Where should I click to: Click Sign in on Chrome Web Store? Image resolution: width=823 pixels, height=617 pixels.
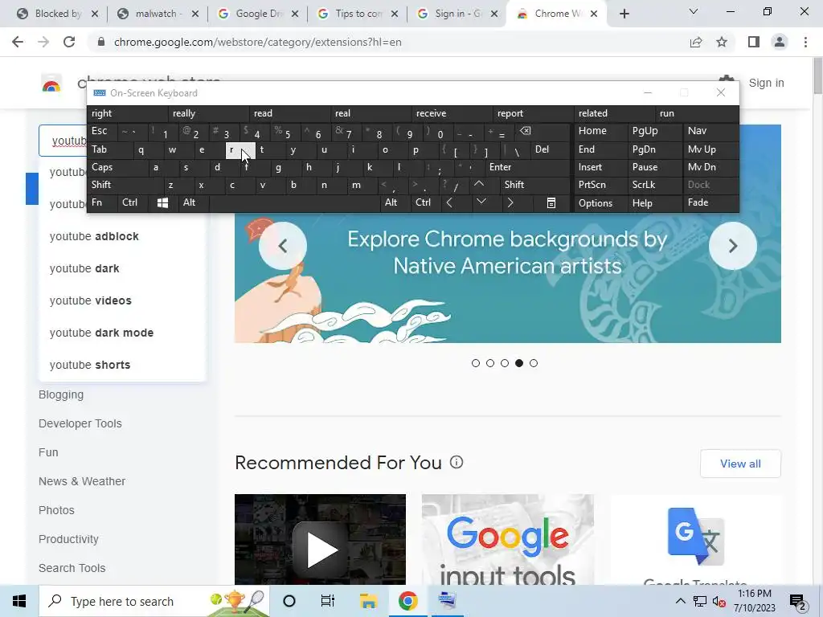click(766, 83)
